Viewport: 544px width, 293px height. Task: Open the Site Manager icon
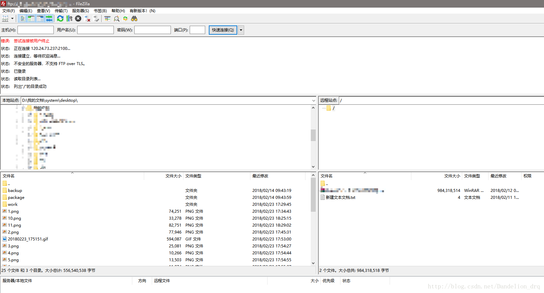click(5, 18)
